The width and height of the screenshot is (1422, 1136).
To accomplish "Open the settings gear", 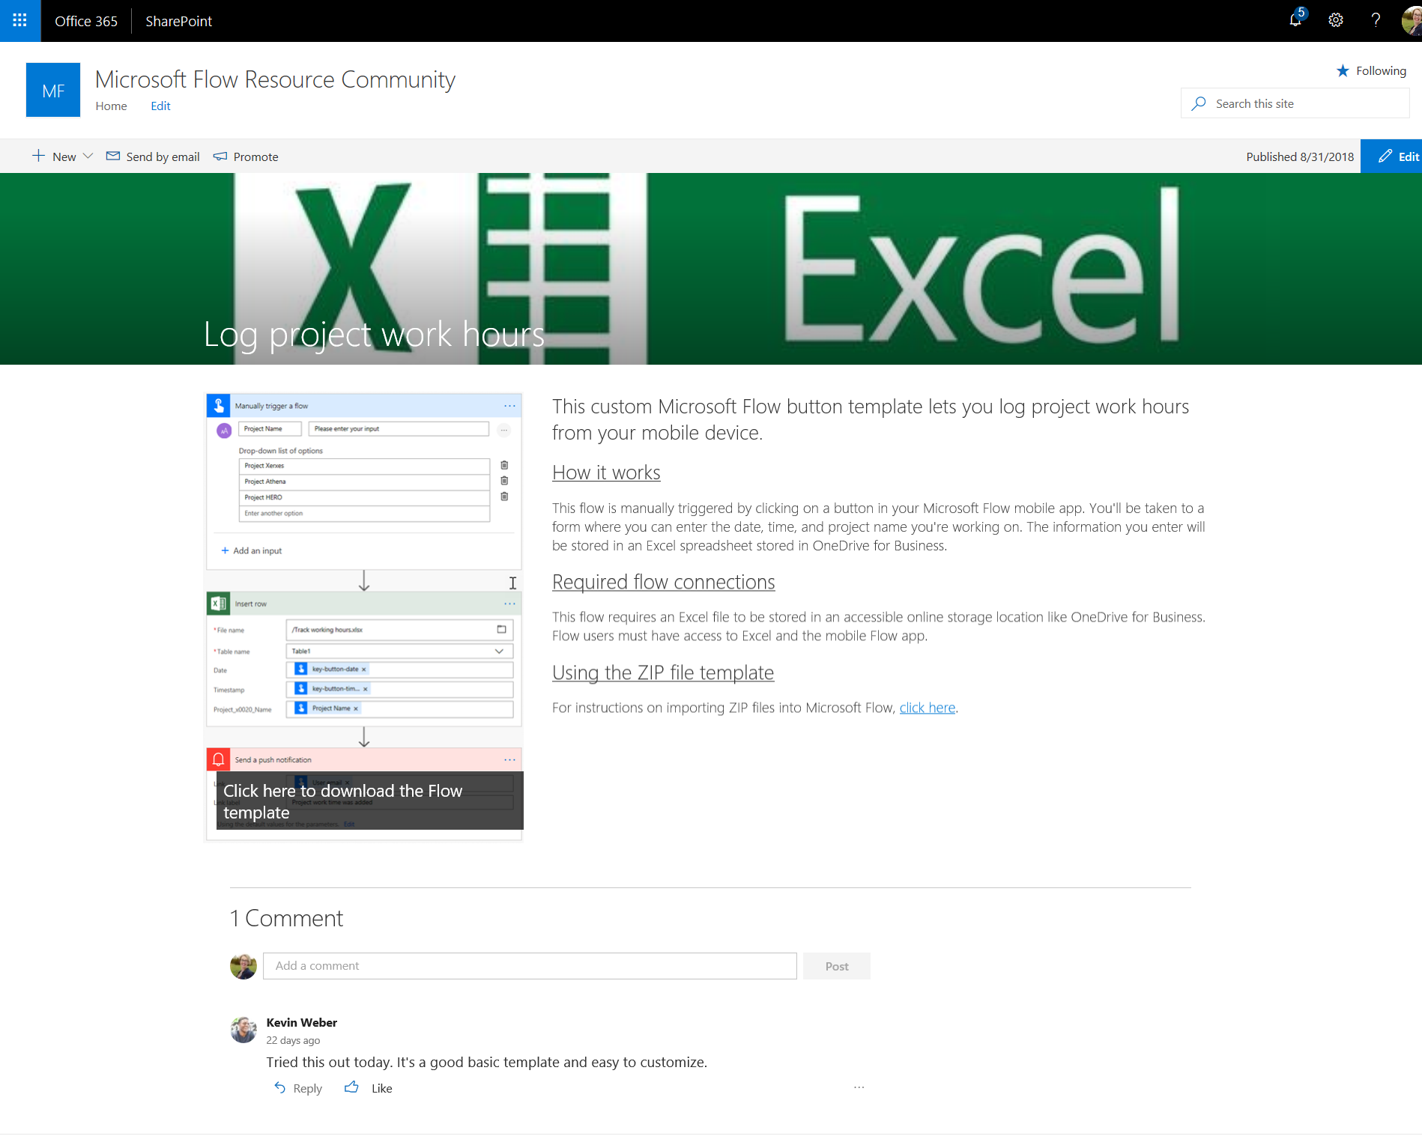I will pos(1336,21).
